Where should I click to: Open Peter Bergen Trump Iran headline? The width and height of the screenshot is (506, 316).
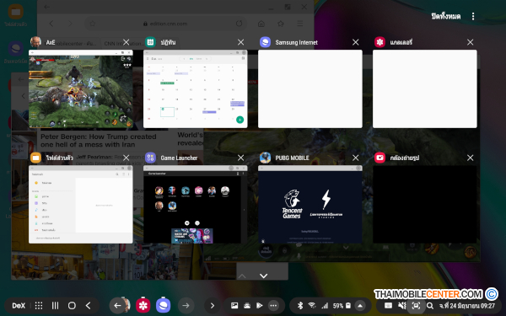click(99, 141)
